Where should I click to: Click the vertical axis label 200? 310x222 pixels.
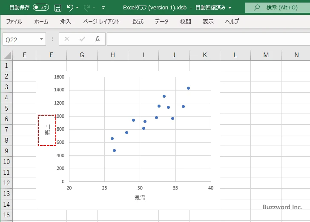[x=60, y=169]
